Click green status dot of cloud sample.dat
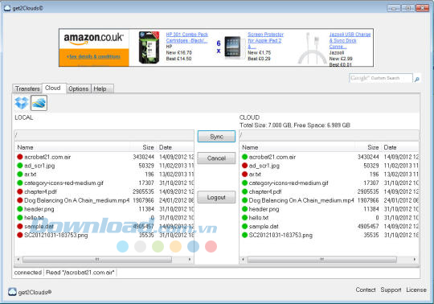434x304 pixels. [x=244, y=226]
